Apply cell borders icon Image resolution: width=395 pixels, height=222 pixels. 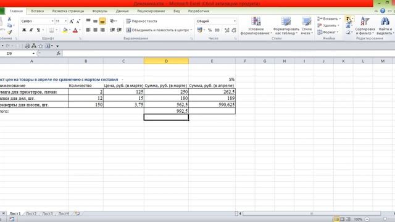51,30
